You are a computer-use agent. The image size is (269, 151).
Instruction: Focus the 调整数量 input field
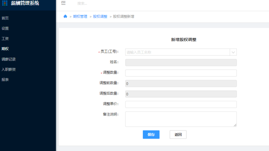click(181, 73)
